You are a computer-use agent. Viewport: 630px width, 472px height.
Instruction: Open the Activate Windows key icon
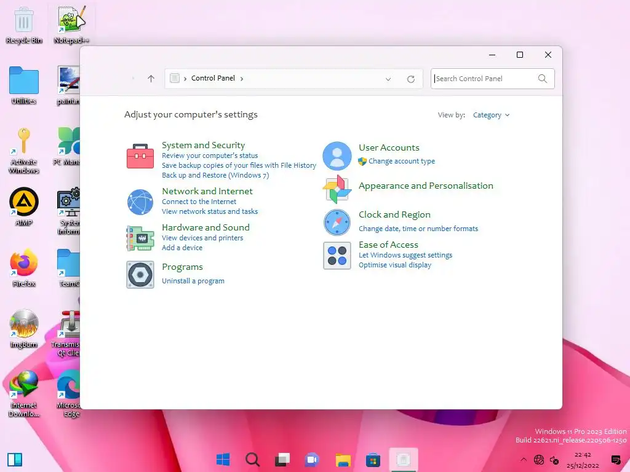[x=24, y=151]
